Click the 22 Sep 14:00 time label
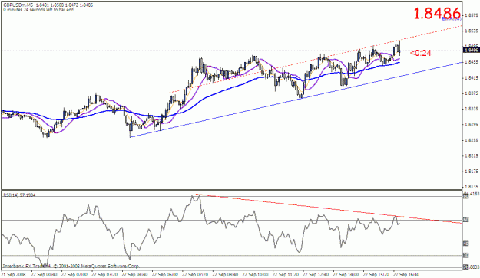Screen dimensions: 480x278 [346, 275]
